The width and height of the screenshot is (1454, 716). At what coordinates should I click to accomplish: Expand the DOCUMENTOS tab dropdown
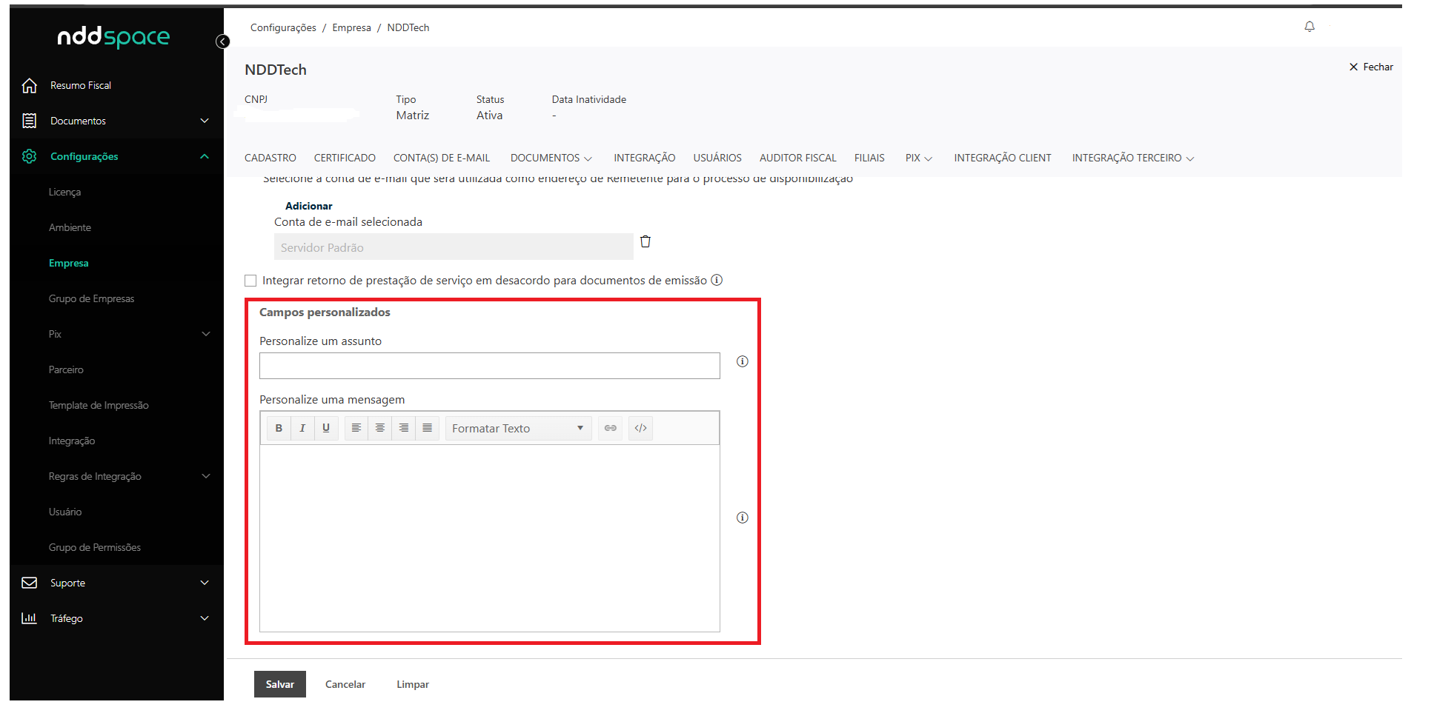(x=551, y=158)
